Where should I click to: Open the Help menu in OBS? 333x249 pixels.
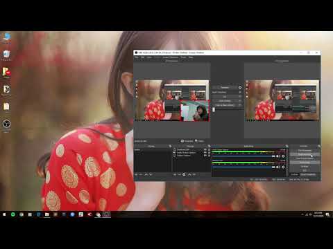[x=191, y=57]
